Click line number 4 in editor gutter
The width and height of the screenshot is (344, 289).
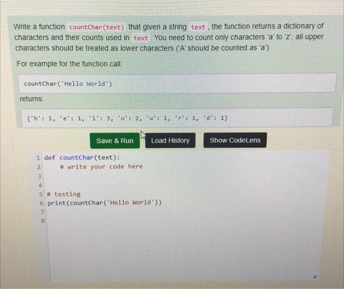(x=40, y=185)
